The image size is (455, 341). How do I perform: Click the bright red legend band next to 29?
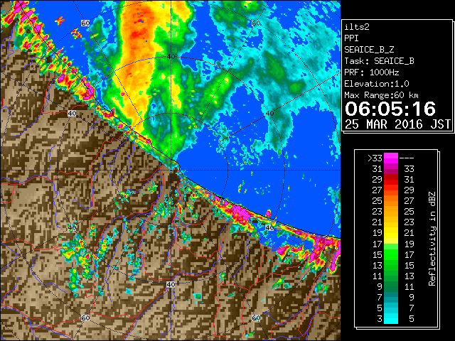pyautogui.click(x=391, y=180)
